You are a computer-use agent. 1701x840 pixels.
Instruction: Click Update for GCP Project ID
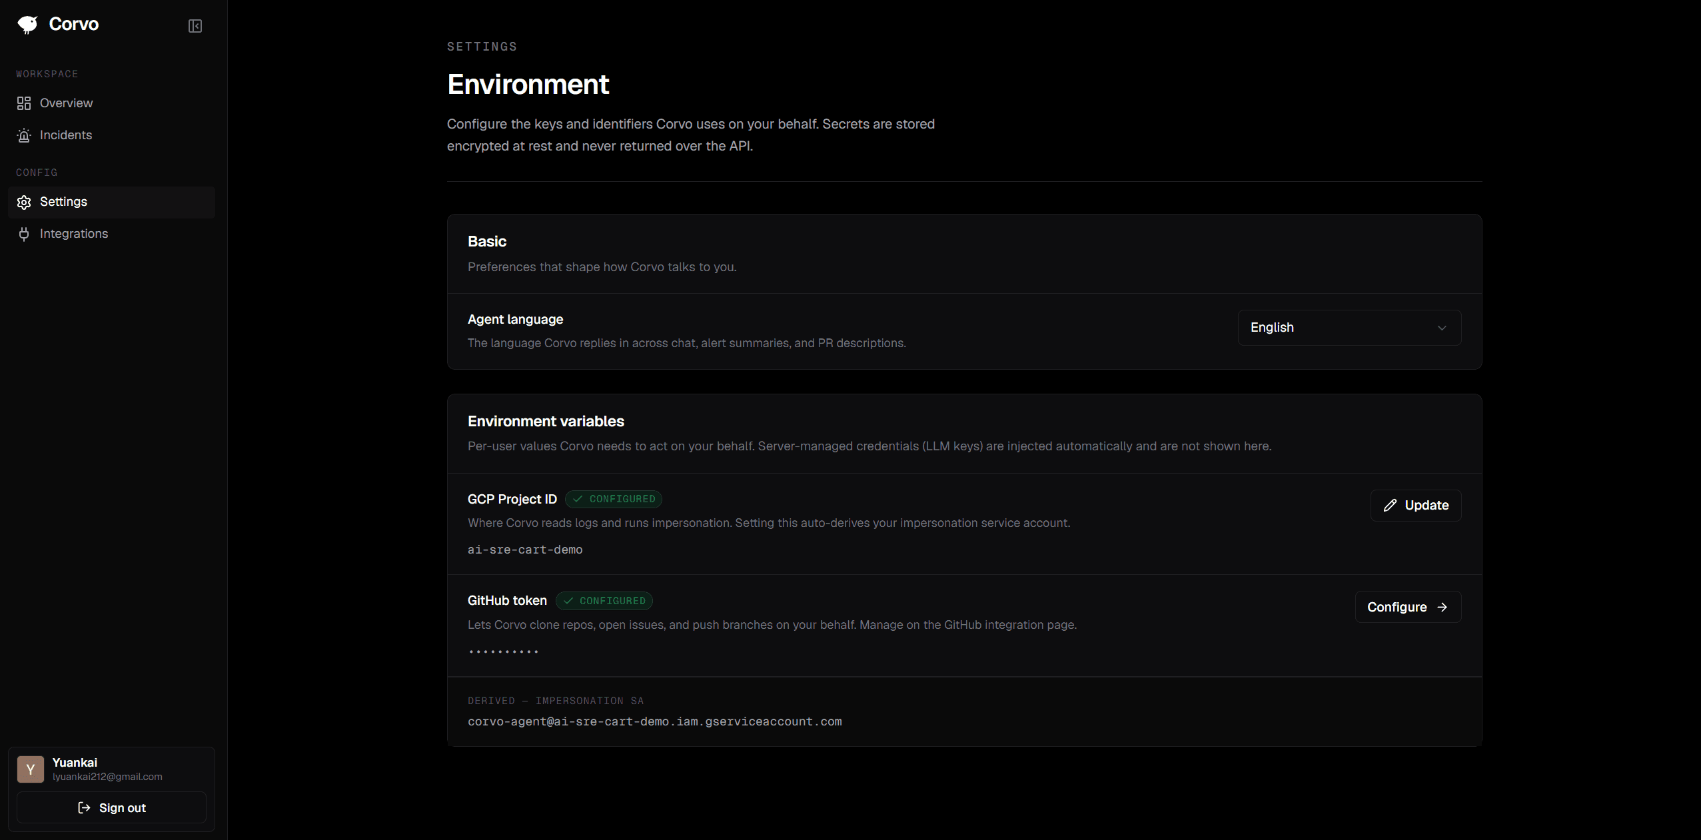tap(1416, 506)
